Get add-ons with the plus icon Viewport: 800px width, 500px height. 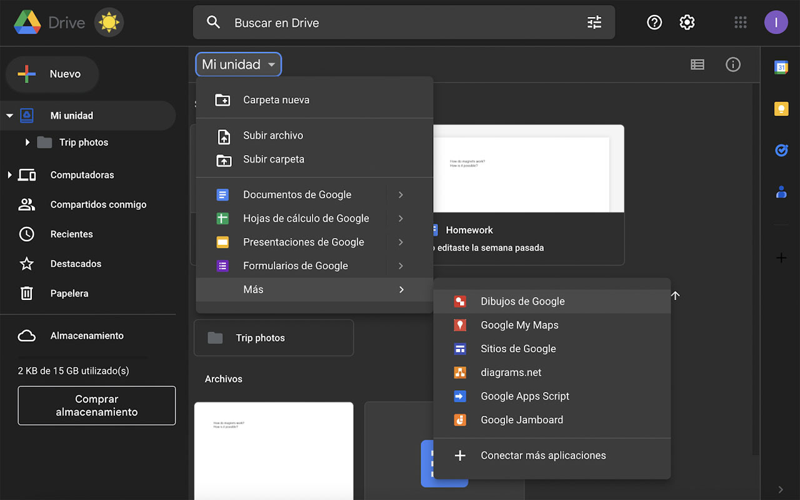[x=781, y=257]
